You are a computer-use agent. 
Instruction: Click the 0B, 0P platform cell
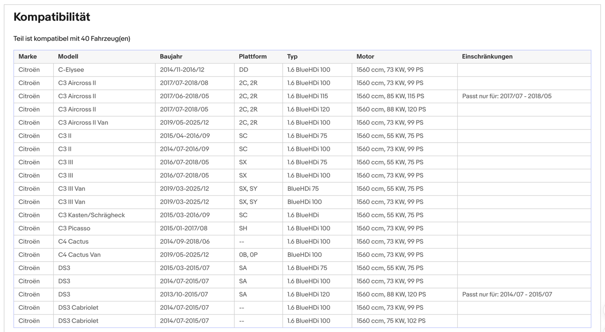point(258,255)
